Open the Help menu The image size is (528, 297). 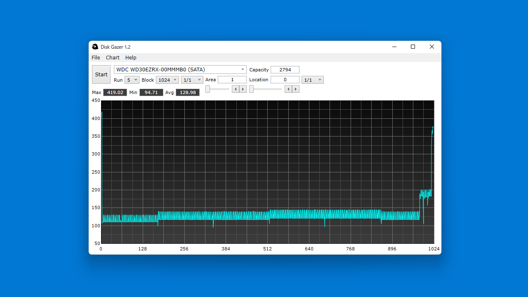131,58
